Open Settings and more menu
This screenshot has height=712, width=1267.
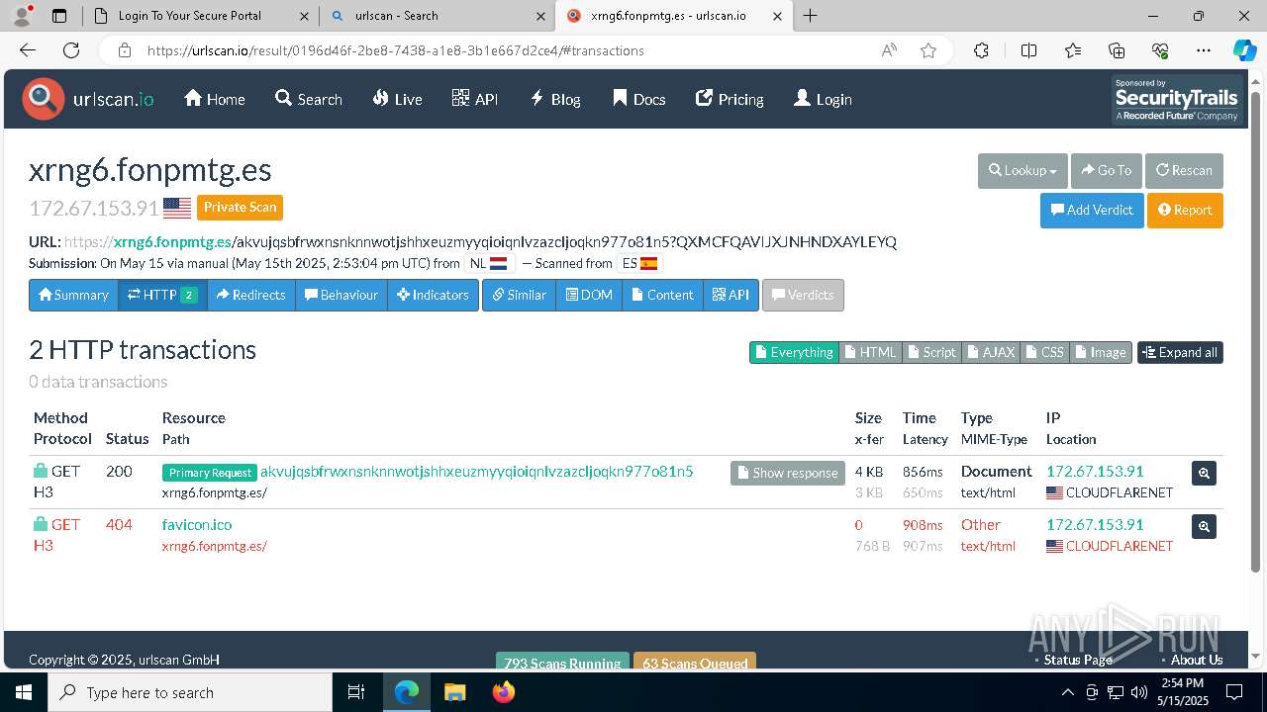click(1204, 50)
